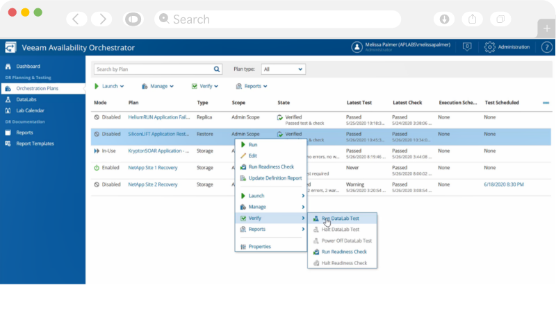
Task: Click the Warning status in NetApp Site 2 row
Action: 355,185
